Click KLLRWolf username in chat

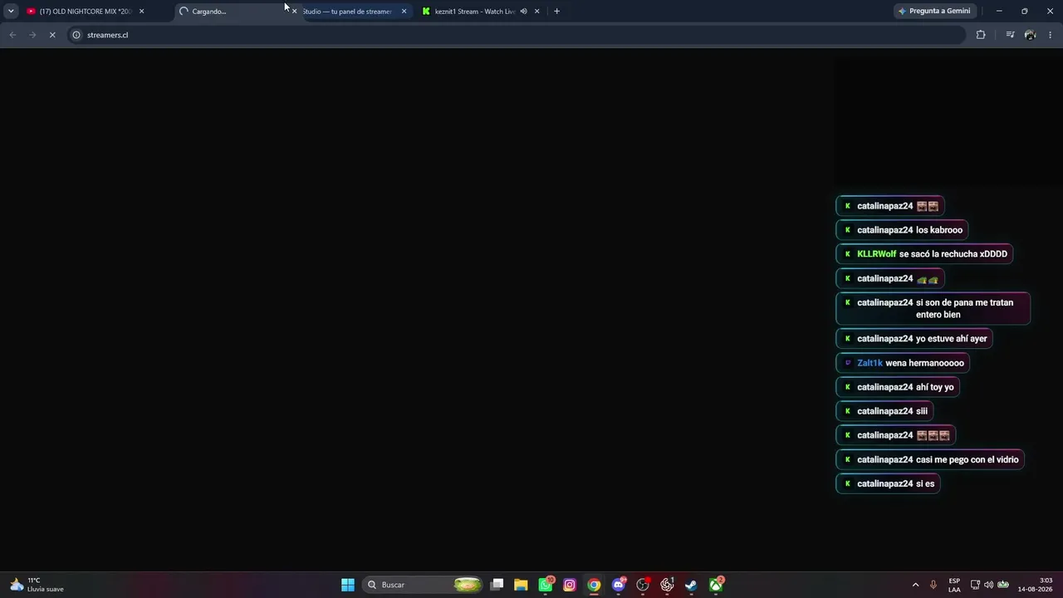tap(876, 254)
